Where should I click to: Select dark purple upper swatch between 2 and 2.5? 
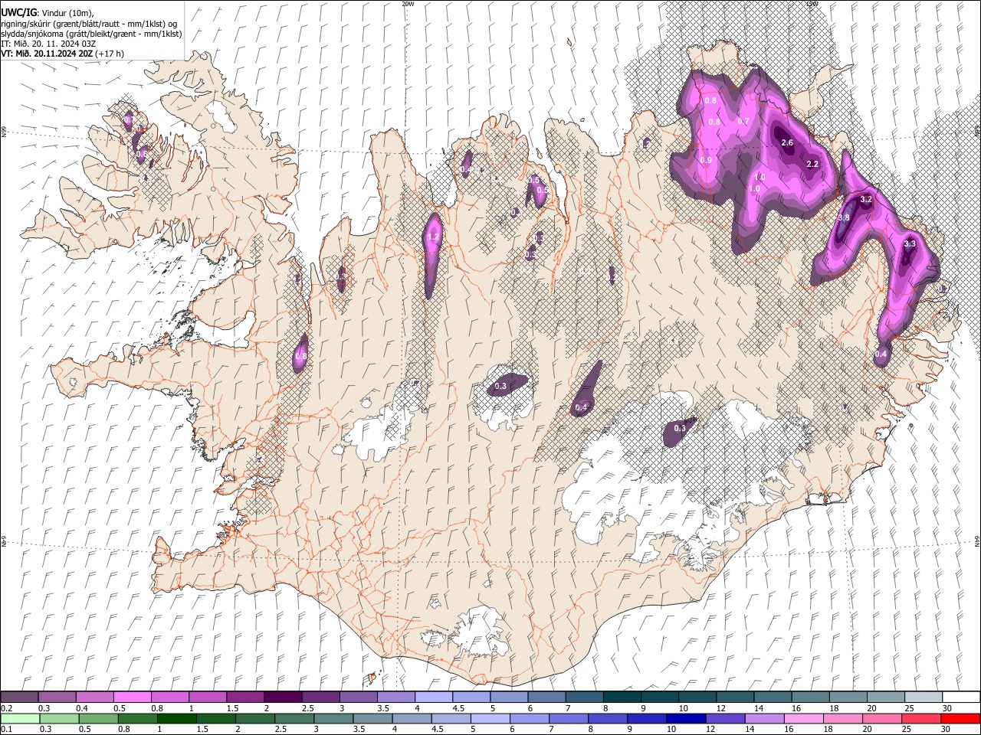tap(283, 697)
